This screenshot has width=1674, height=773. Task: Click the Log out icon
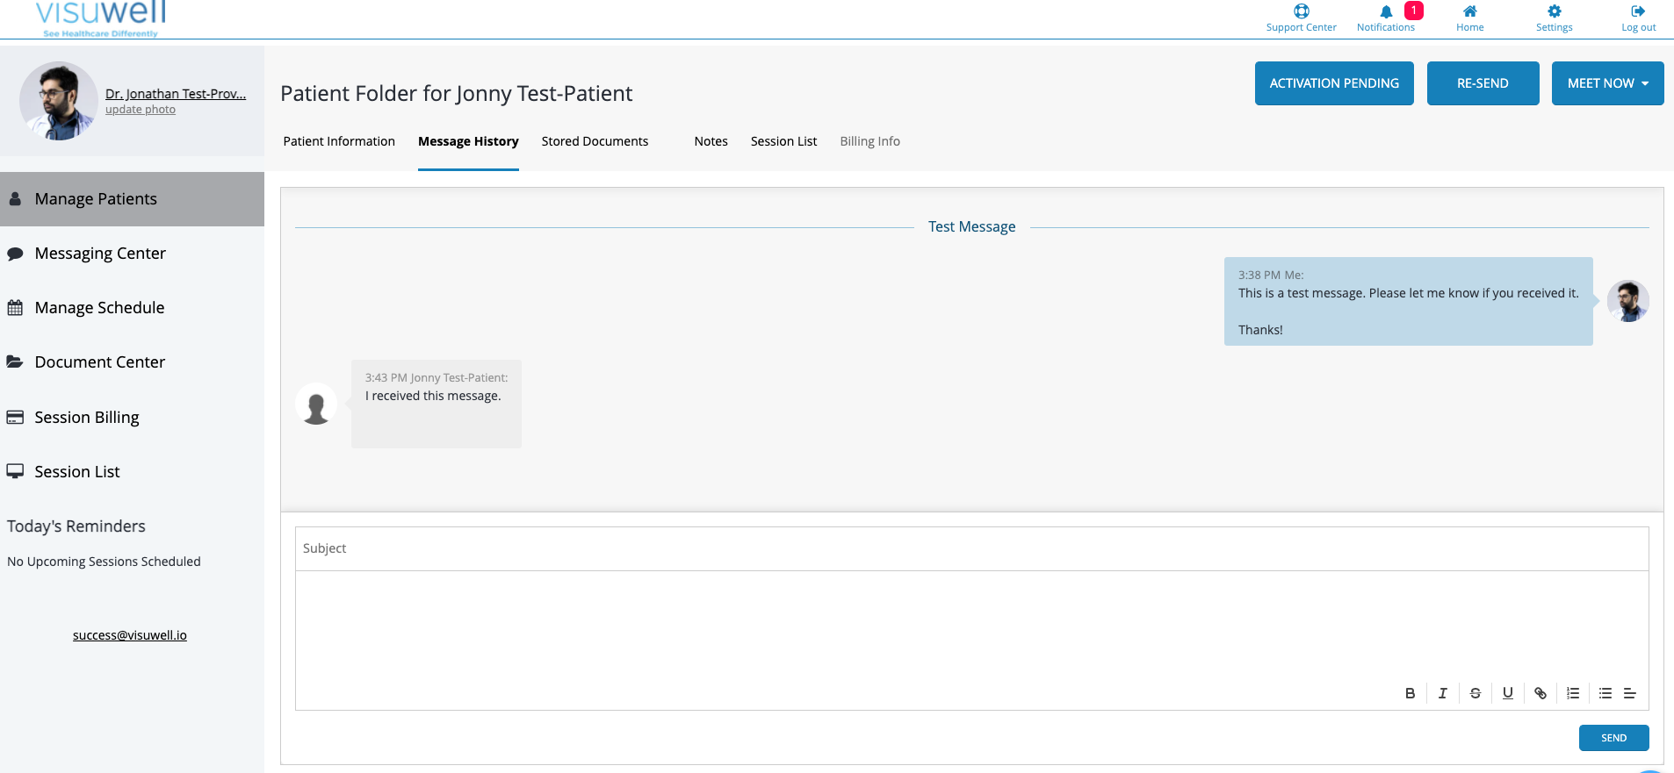[x=1638, y=12]
